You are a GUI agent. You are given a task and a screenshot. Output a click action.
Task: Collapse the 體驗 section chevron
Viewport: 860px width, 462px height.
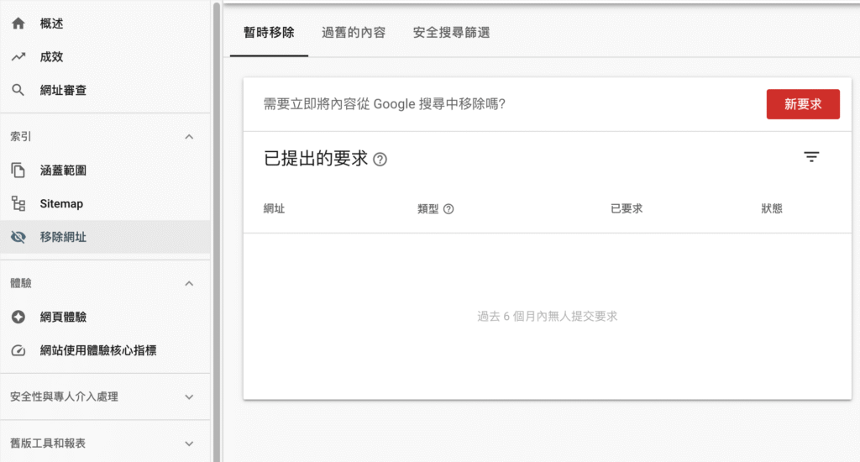[x=189, y=284]
